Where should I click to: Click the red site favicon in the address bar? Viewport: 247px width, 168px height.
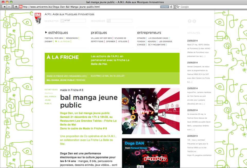21,7
